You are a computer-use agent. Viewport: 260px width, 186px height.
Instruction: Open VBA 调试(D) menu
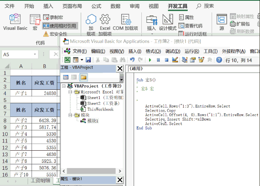pyautogui.click(x=173, y=52)
